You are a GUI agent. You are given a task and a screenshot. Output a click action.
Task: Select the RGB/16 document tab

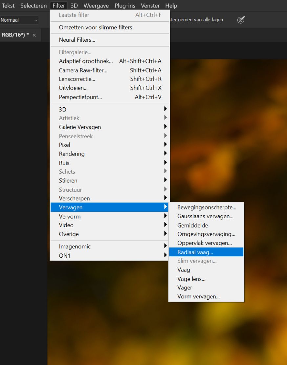click(x=15, y=35)
